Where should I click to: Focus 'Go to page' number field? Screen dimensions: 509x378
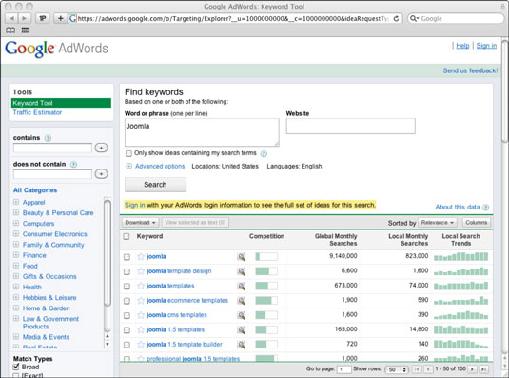pos(343,369)
